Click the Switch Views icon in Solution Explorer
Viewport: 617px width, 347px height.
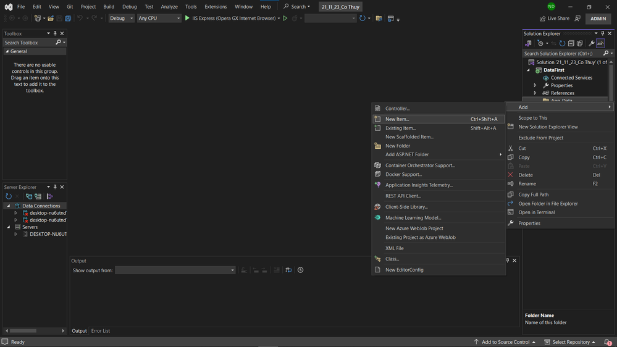528,43
